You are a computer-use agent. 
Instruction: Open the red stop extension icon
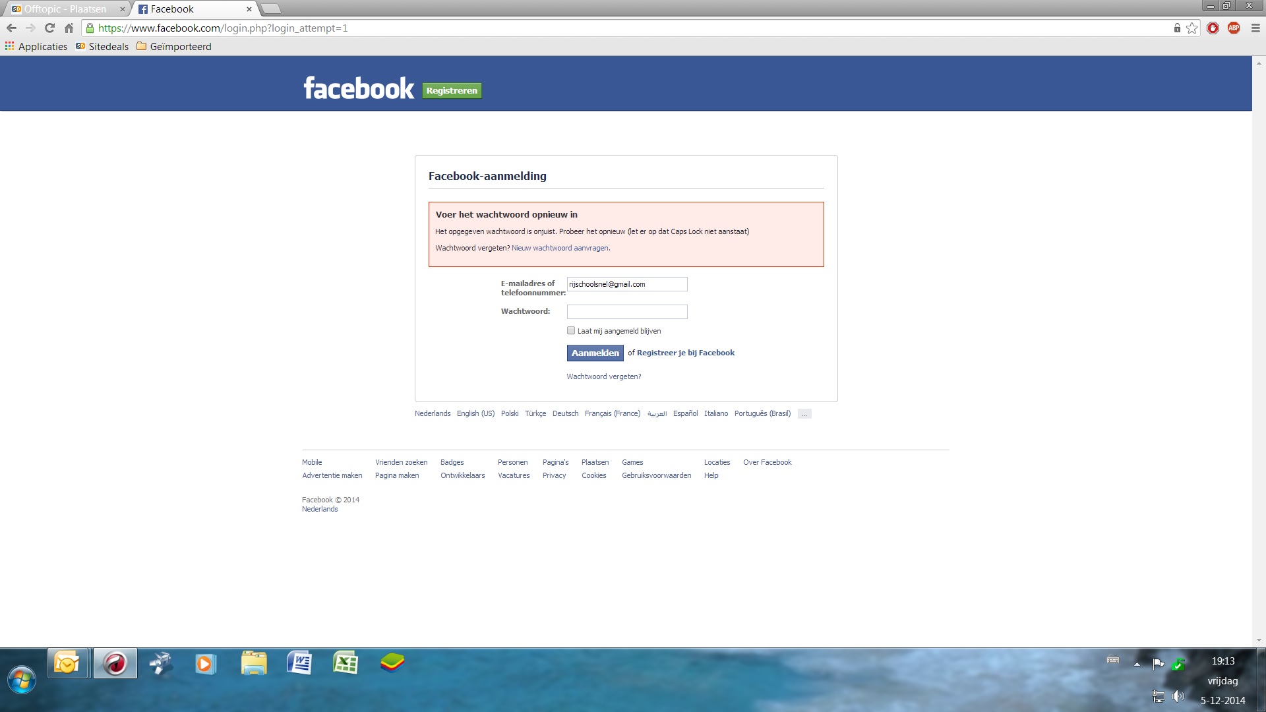1213,28
